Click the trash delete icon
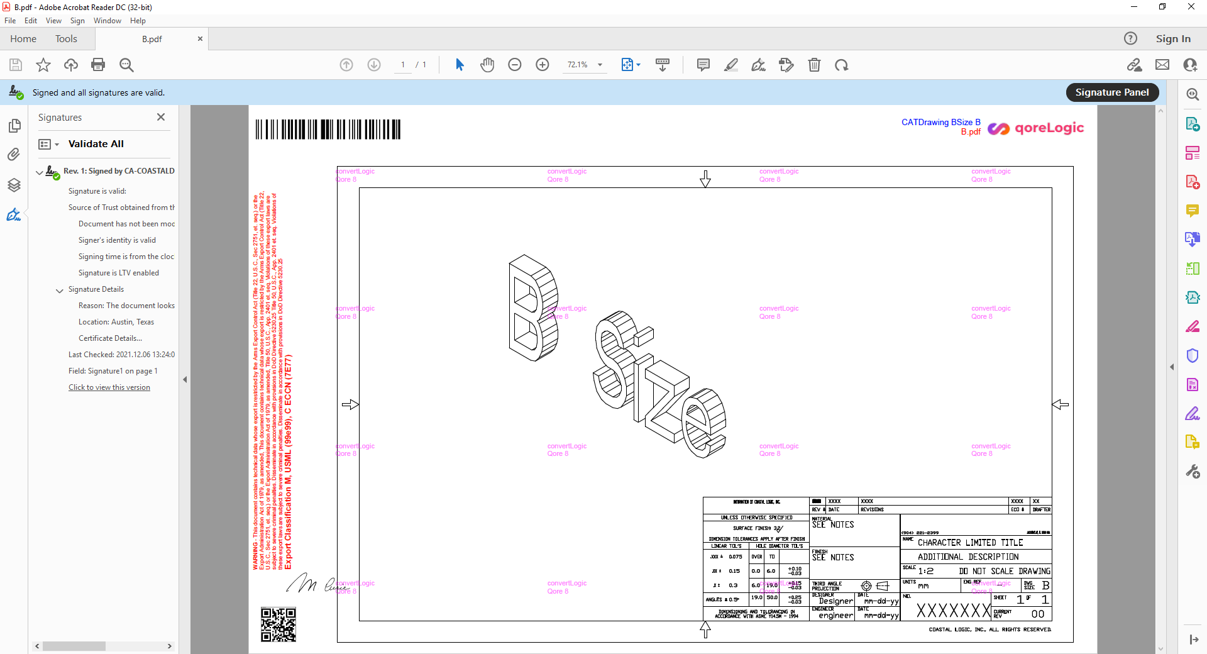Viewport: 1207px width, 654px height. click(814, 65)
